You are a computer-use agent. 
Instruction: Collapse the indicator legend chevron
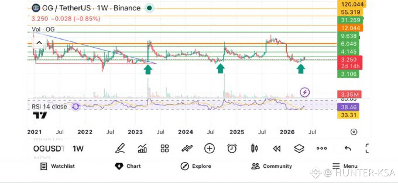pyautogui.click(x=39, y=43)
